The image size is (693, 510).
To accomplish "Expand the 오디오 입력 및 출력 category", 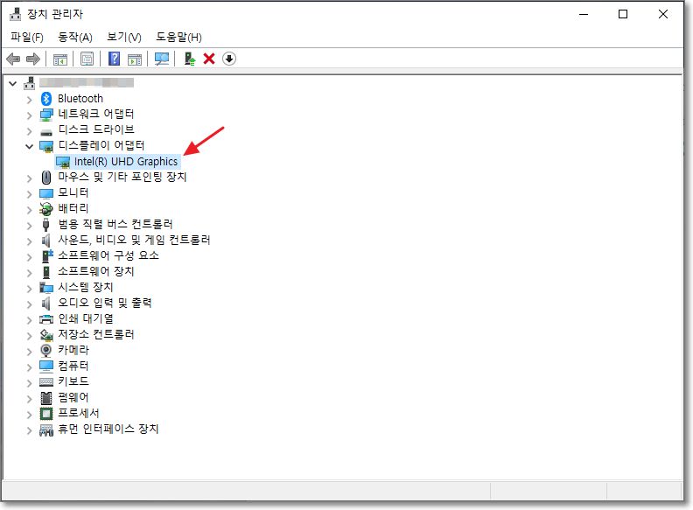I will pyautogui.click(x=29, y=304).
